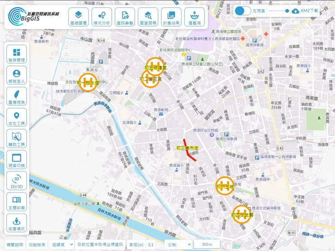
Task: Open the 經緯度 coordinate format dropdown
Action: pyautogui.click(x=62, y=245)
